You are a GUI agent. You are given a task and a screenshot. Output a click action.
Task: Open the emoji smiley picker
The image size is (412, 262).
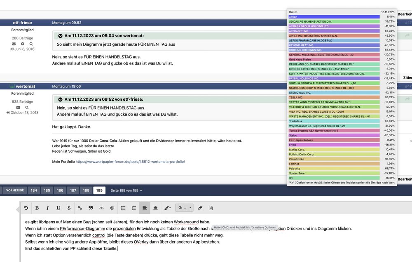click(x=112, y=208)
